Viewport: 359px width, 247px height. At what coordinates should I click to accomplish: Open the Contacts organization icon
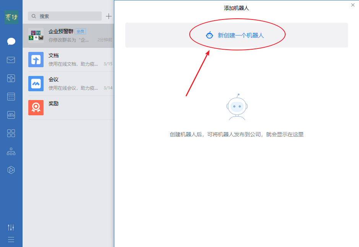[x=11, y=152]
